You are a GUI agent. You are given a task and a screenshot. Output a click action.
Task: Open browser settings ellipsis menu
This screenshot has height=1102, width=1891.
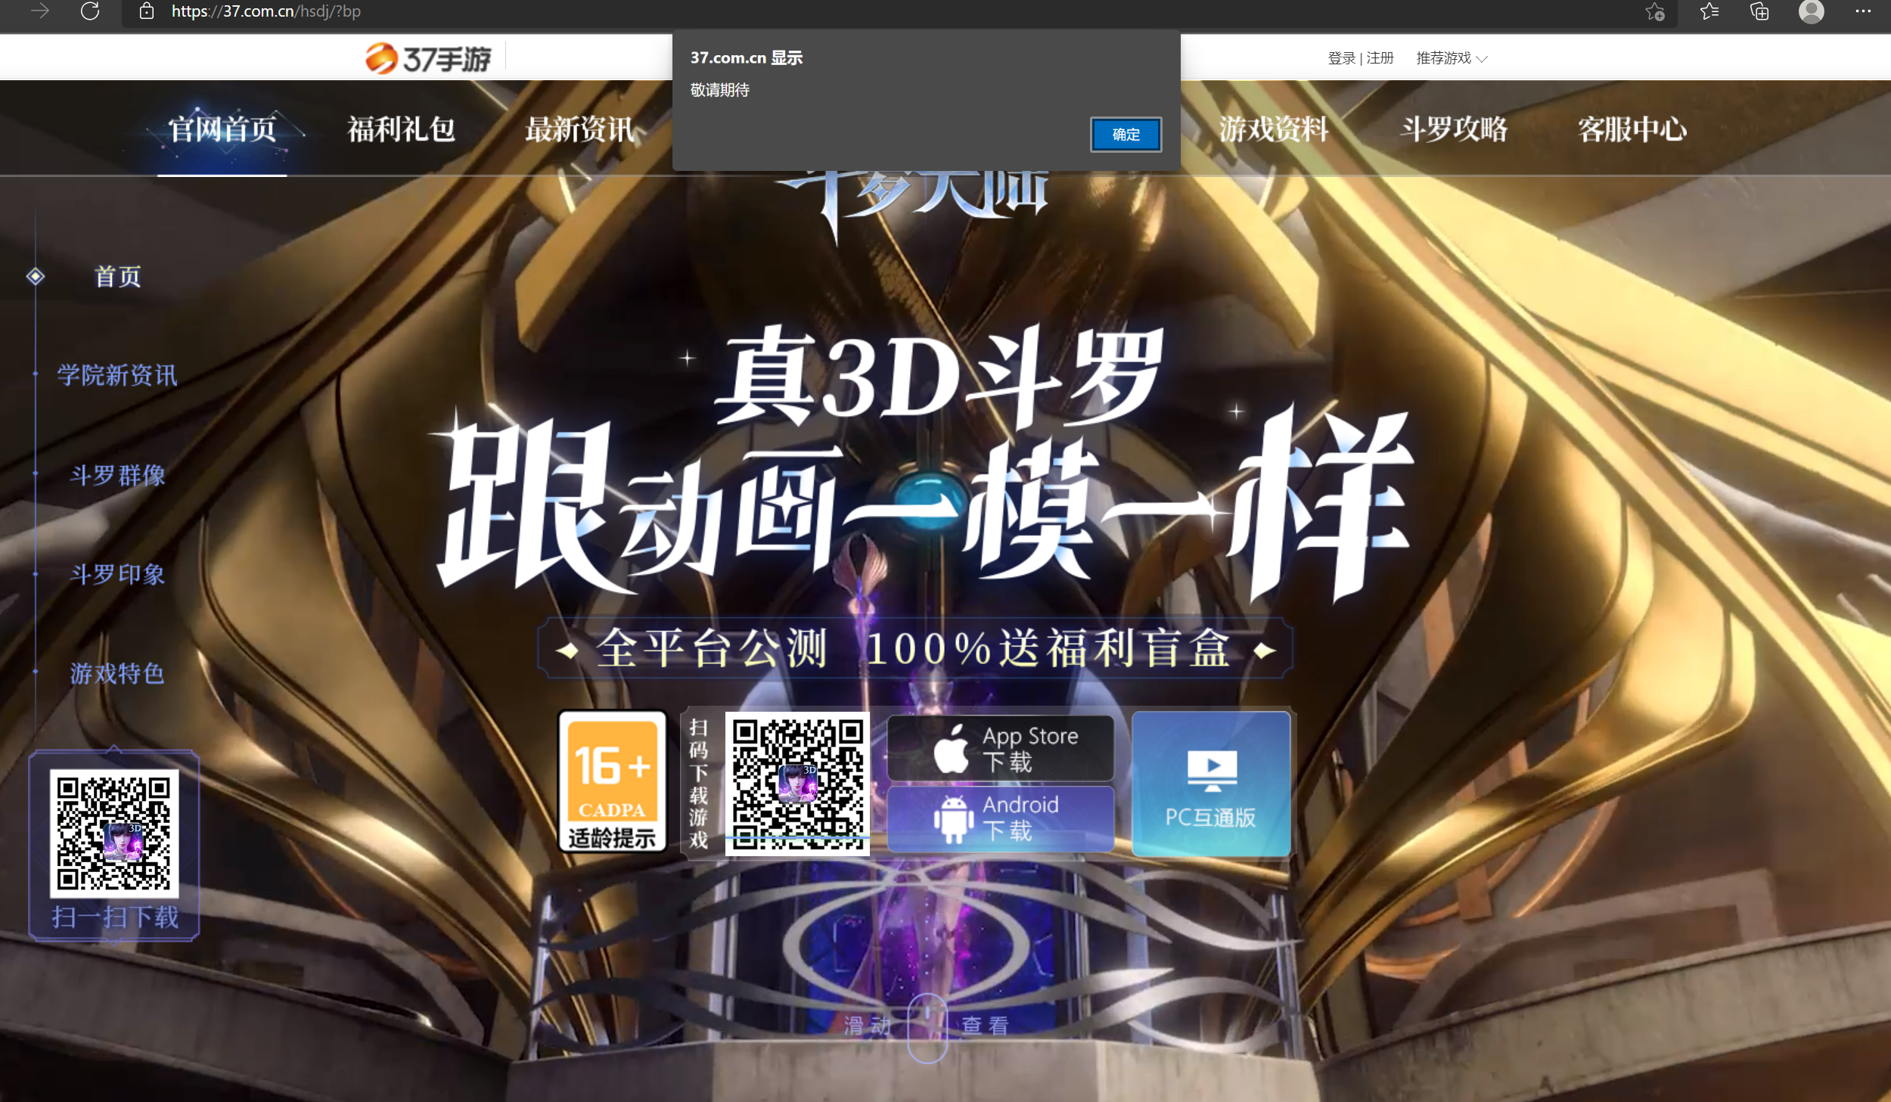pyautogui.click(x=1863, y=11)
